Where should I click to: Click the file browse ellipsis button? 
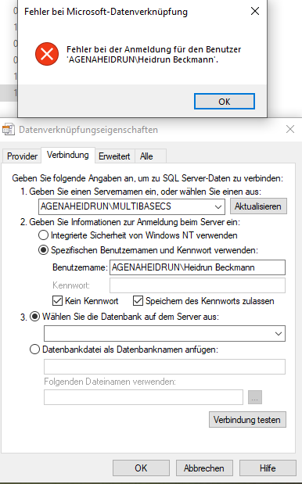click(x=255, y=397)
